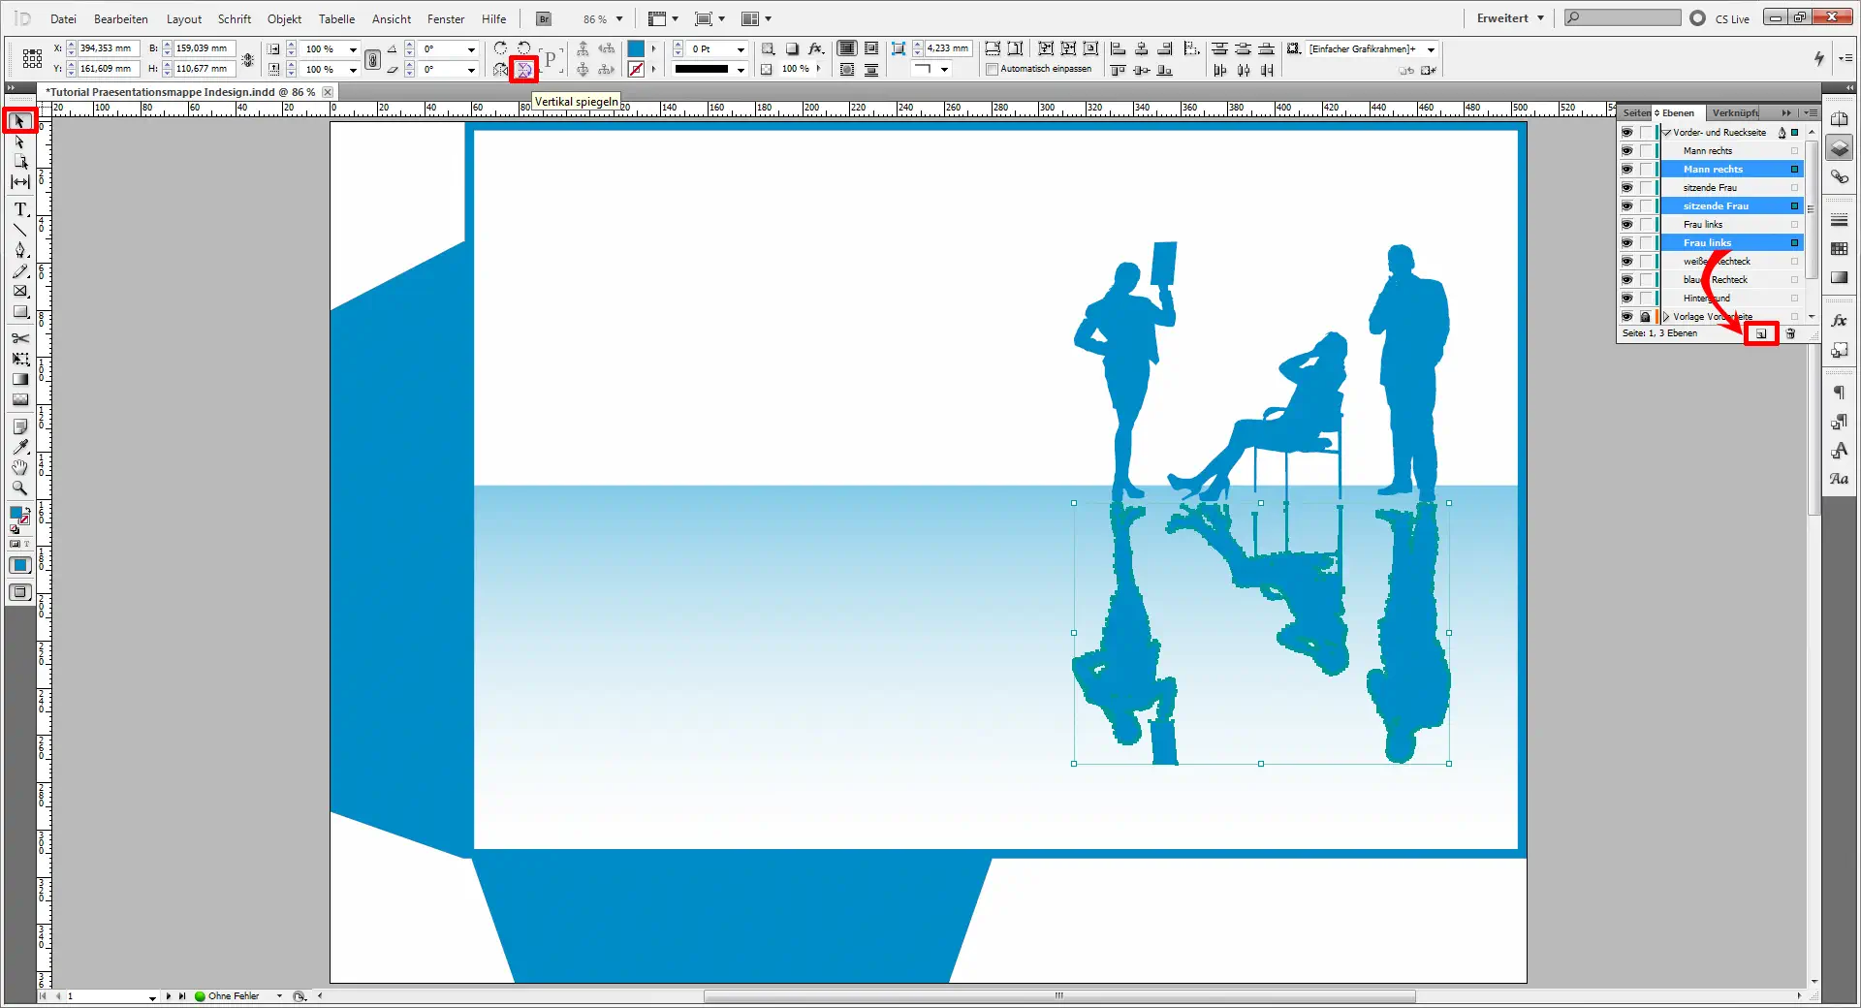The image size is (1861, 1008).
Task: Click the Vertikal spiegeln flip icon
Action: [523, 69]
